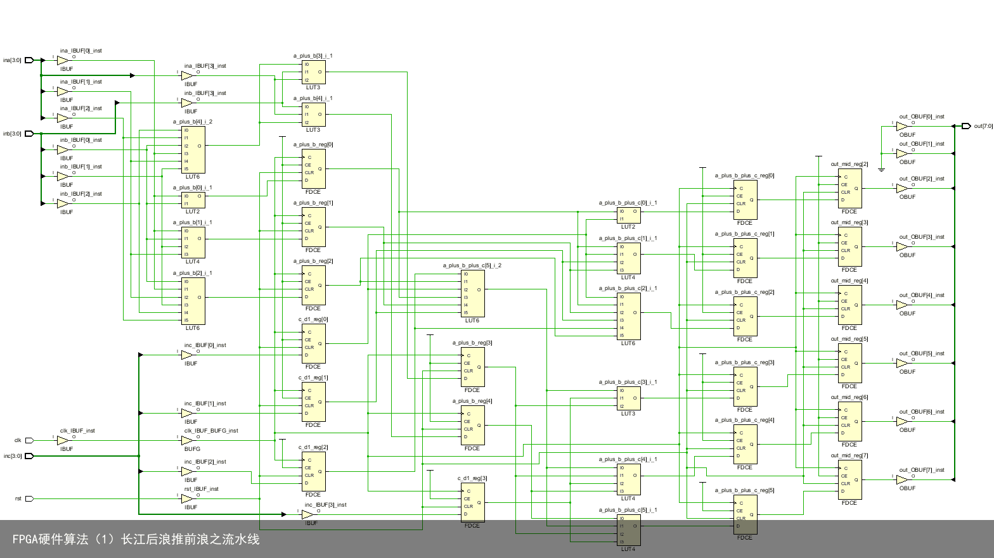The image size is (994, 558).
Task: Click the out[7:0] output port
Action: (x=966, y=126)
